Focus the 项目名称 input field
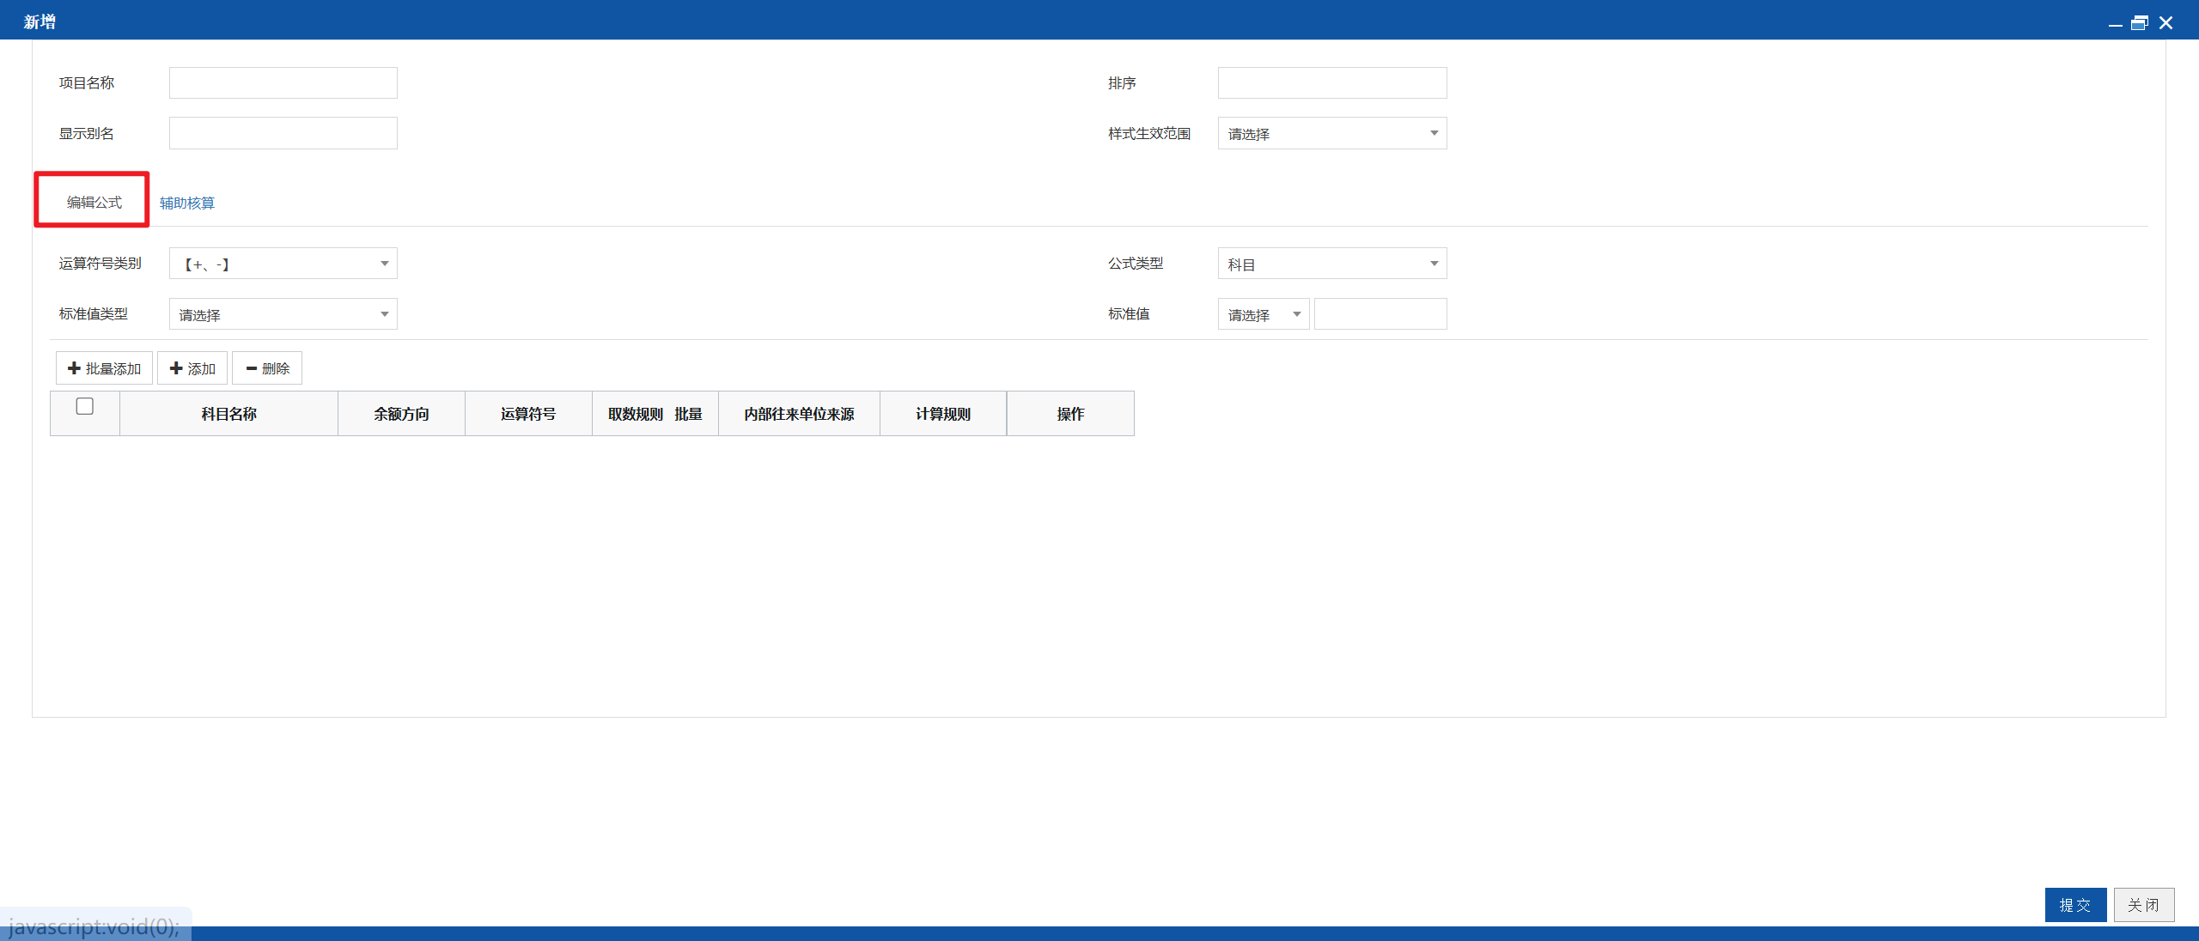This screenshot has width=2199, height=941. point(283,83)
